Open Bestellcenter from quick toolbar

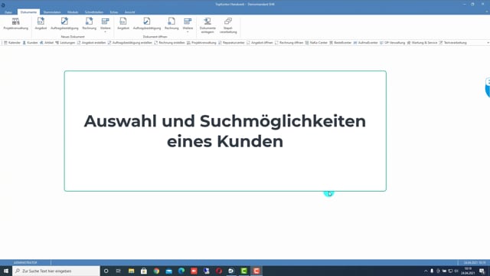tap(340, 43)
